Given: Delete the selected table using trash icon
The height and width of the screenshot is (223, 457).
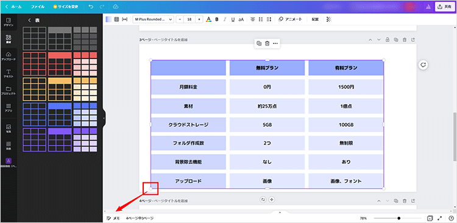Looking at the screenshot, I should click(267, 43).
